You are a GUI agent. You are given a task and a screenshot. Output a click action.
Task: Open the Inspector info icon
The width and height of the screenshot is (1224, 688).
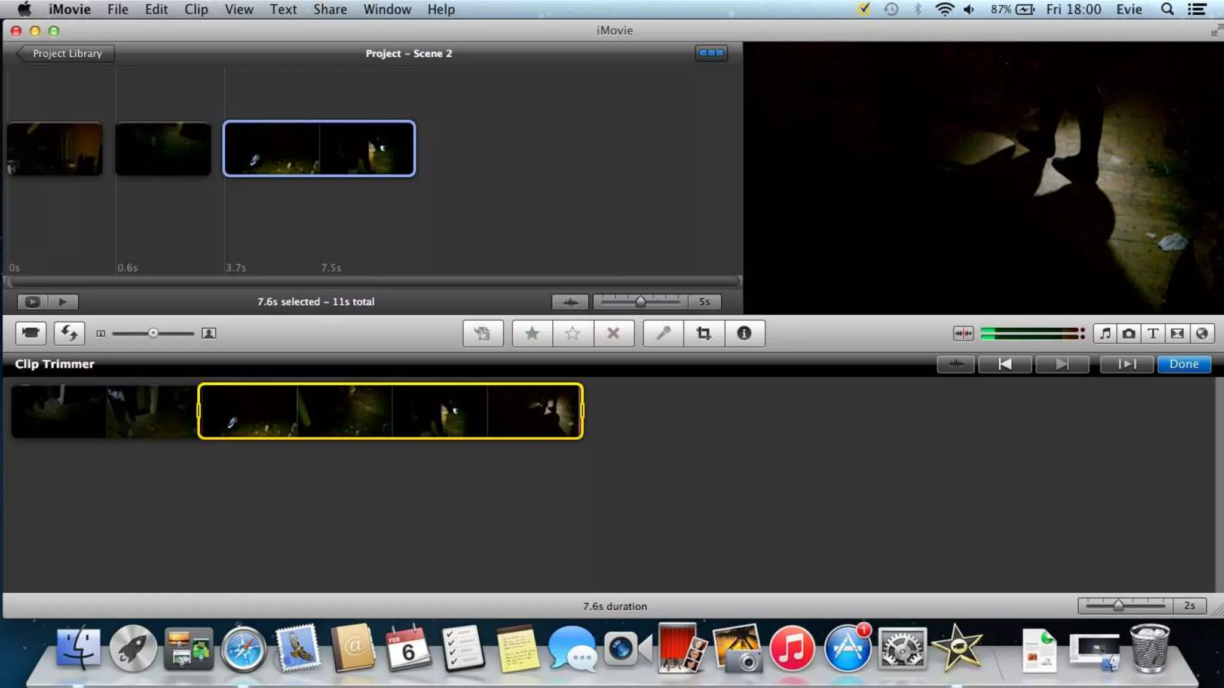coord(744,333)
